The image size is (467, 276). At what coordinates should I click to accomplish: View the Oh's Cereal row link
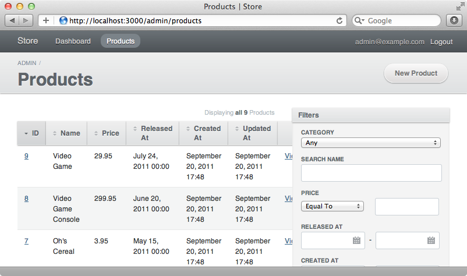[x=288, y=241]
